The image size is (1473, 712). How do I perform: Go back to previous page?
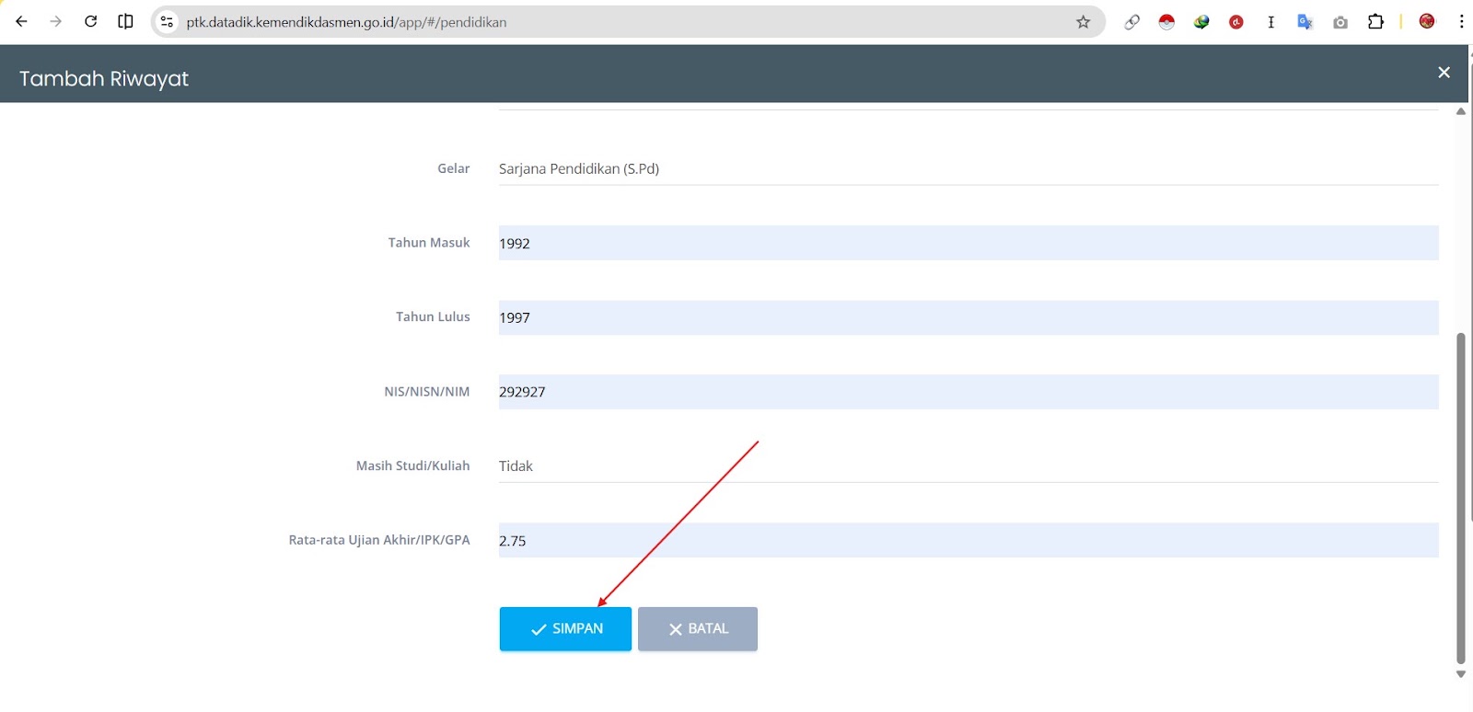[21, 21]
